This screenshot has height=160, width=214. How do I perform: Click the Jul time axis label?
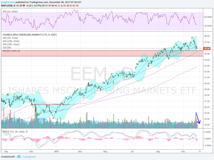(x=132, y=151)
